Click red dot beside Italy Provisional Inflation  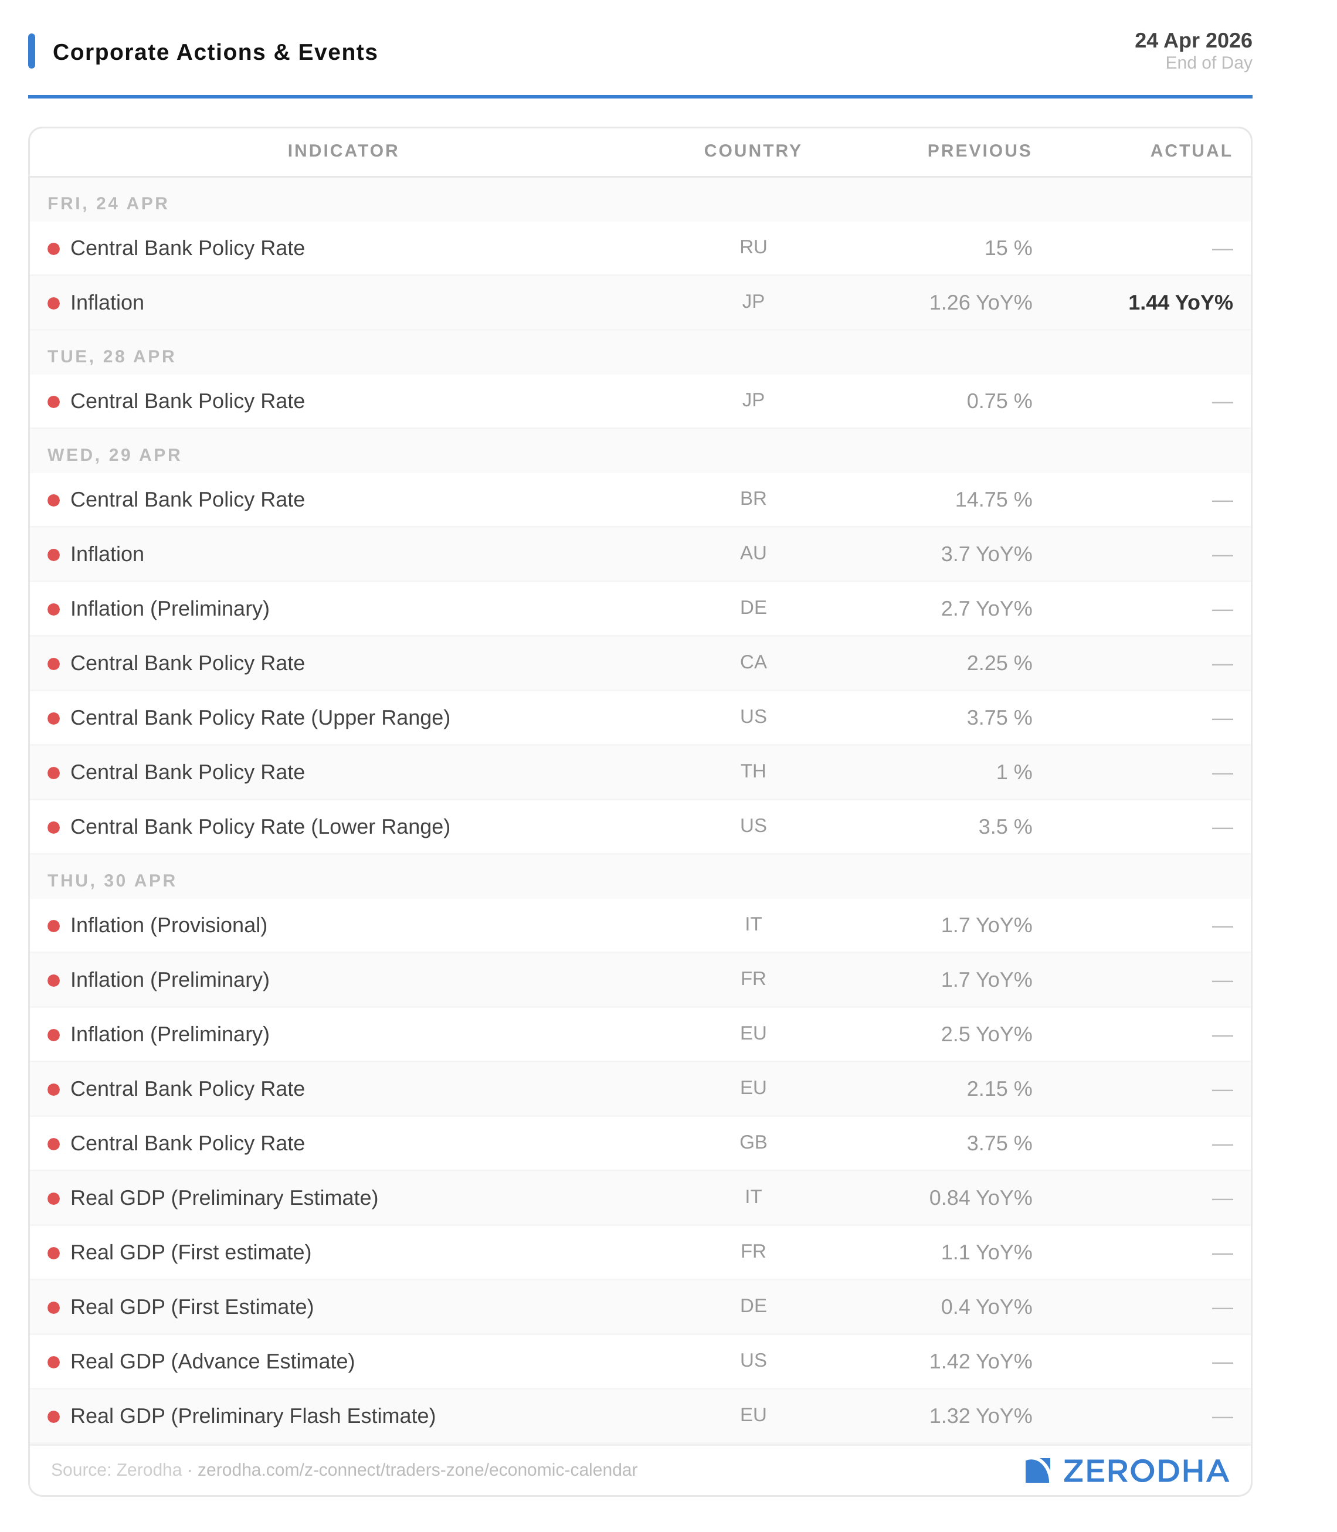coord(54,926)
